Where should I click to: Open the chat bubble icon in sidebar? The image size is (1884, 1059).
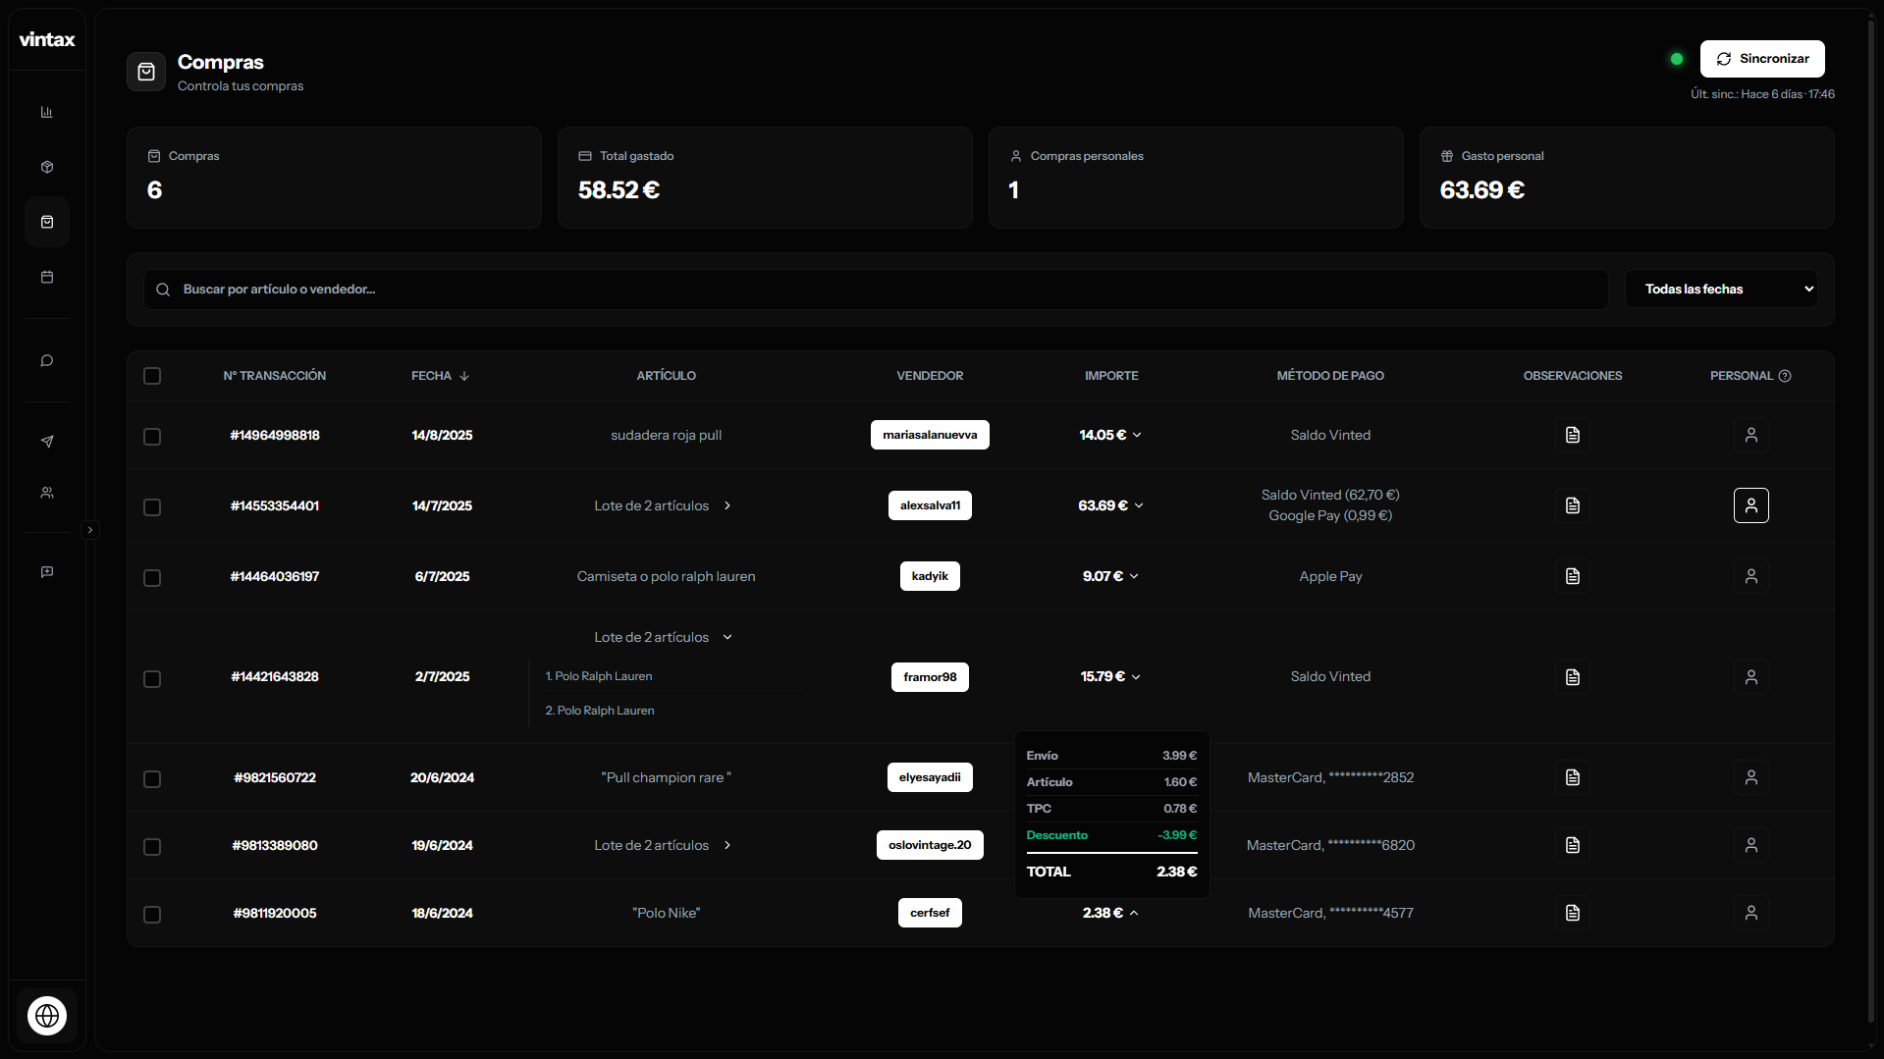click(x=46, y=361)
